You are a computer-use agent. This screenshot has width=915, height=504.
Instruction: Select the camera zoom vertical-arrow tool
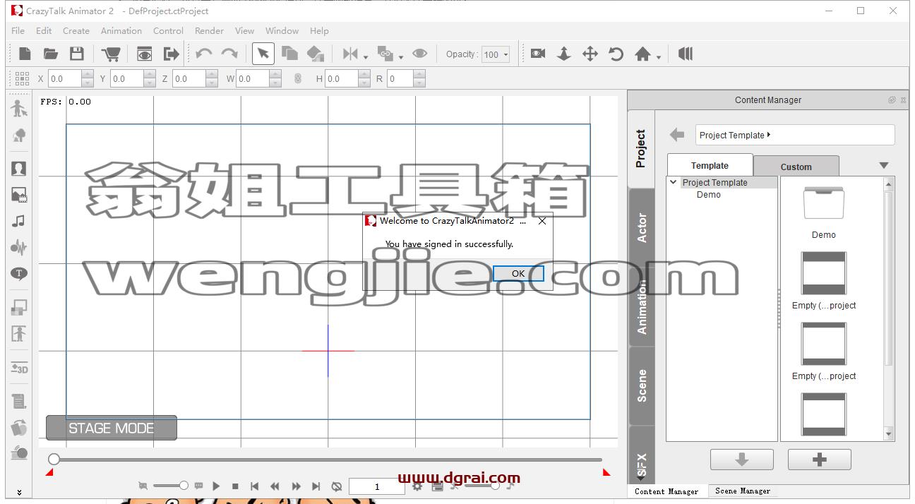pos(564,54)
